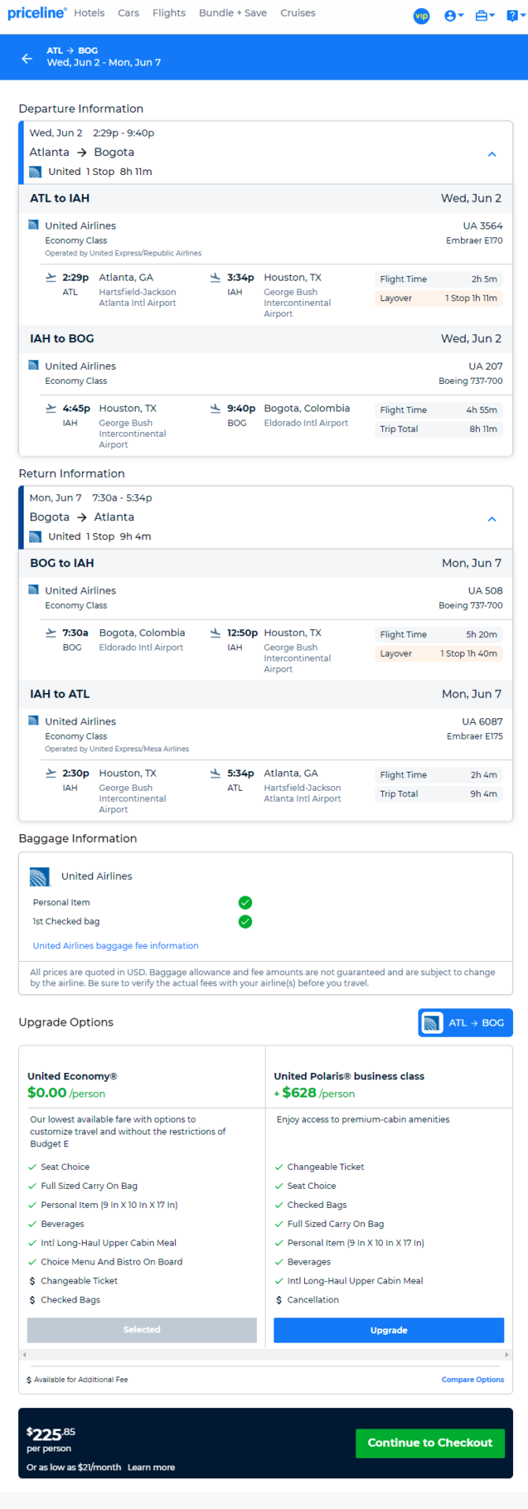Click flight number UA 6087
The image size is (528, 1509).
click(482, 722)
